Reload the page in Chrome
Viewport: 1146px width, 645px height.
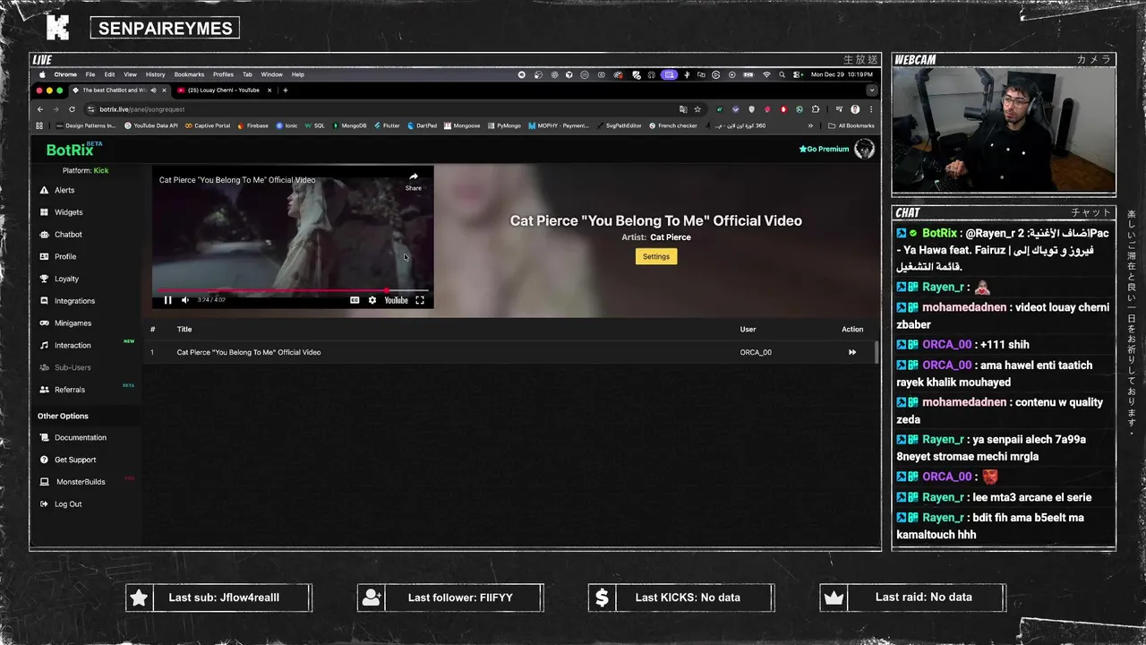pos(72,109)
